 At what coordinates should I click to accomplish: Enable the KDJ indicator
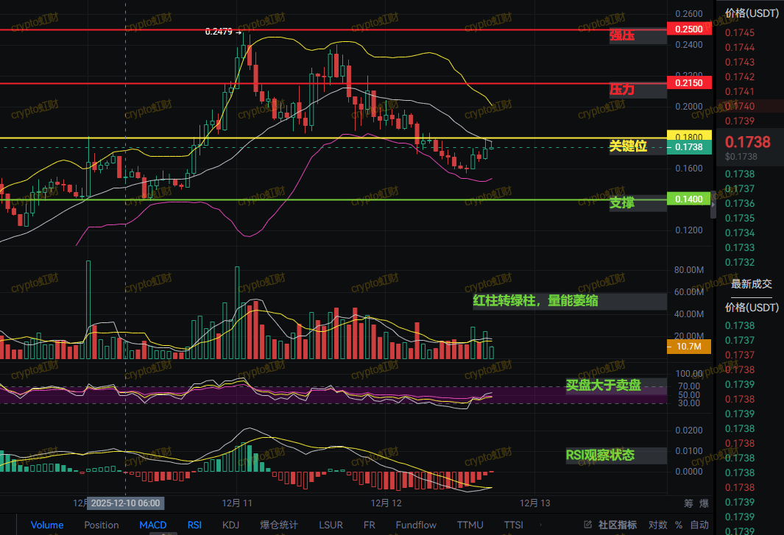(230, 525)
